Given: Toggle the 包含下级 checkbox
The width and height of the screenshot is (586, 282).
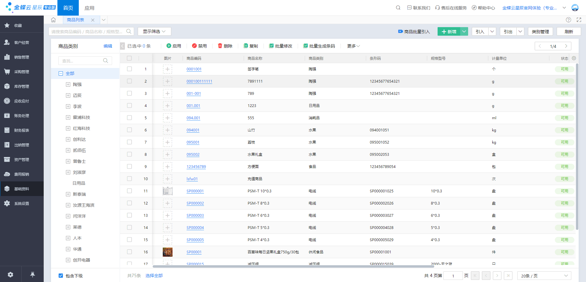Looking at the screenshot, I should (x=61, y=276).
